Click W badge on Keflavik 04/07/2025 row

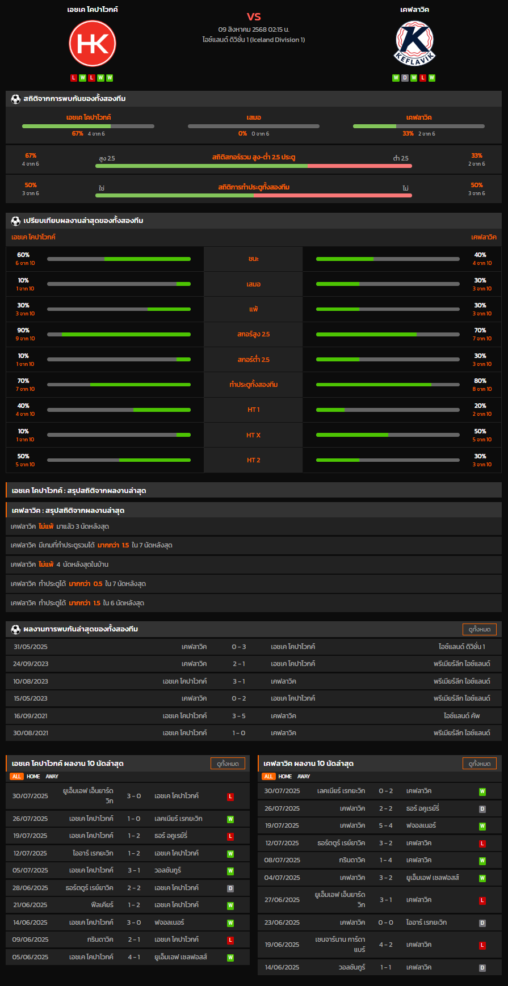click(x=482, y=878)
